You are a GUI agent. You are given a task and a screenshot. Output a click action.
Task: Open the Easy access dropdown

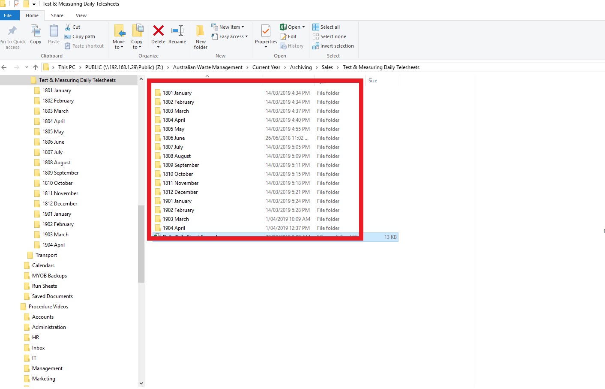pos(230,36)
